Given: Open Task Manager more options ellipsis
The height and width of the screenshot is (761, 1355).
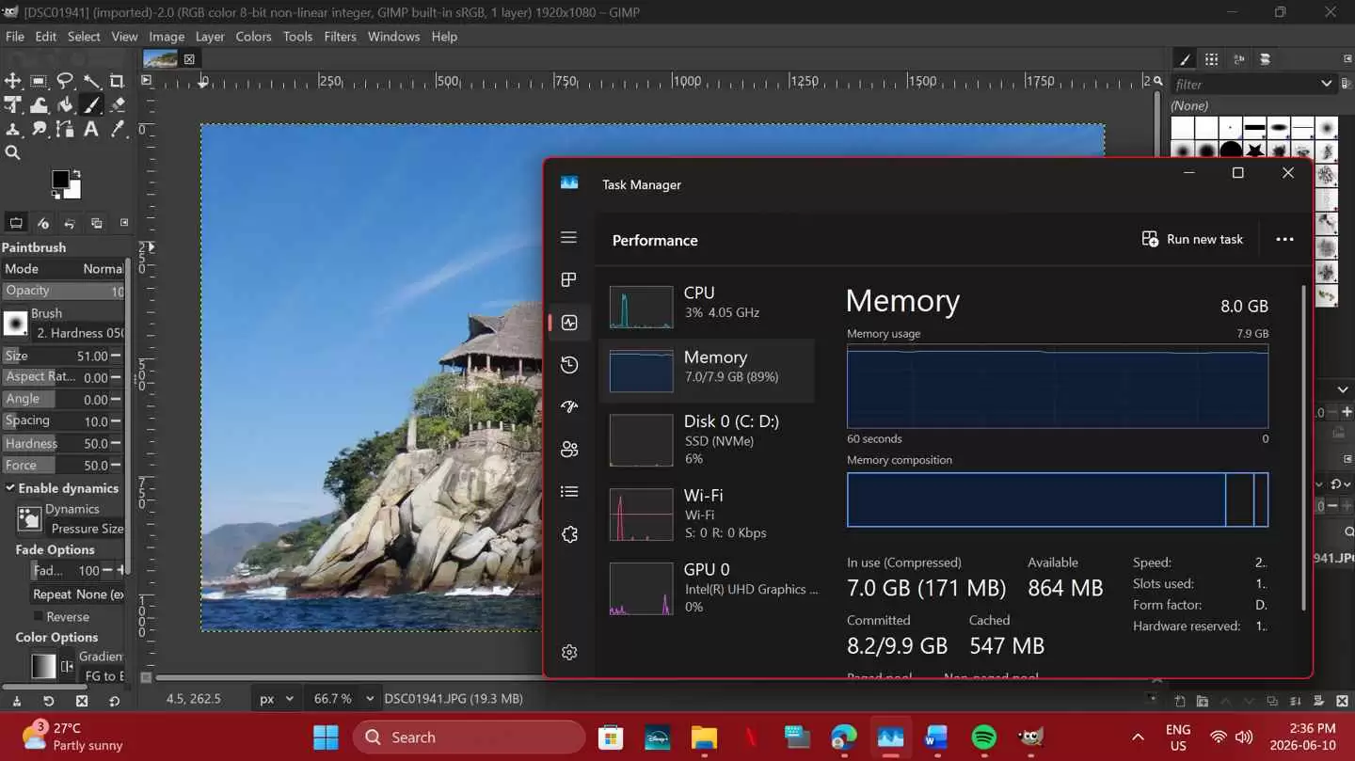Looking at the screenshot, I should point(1284,239).
